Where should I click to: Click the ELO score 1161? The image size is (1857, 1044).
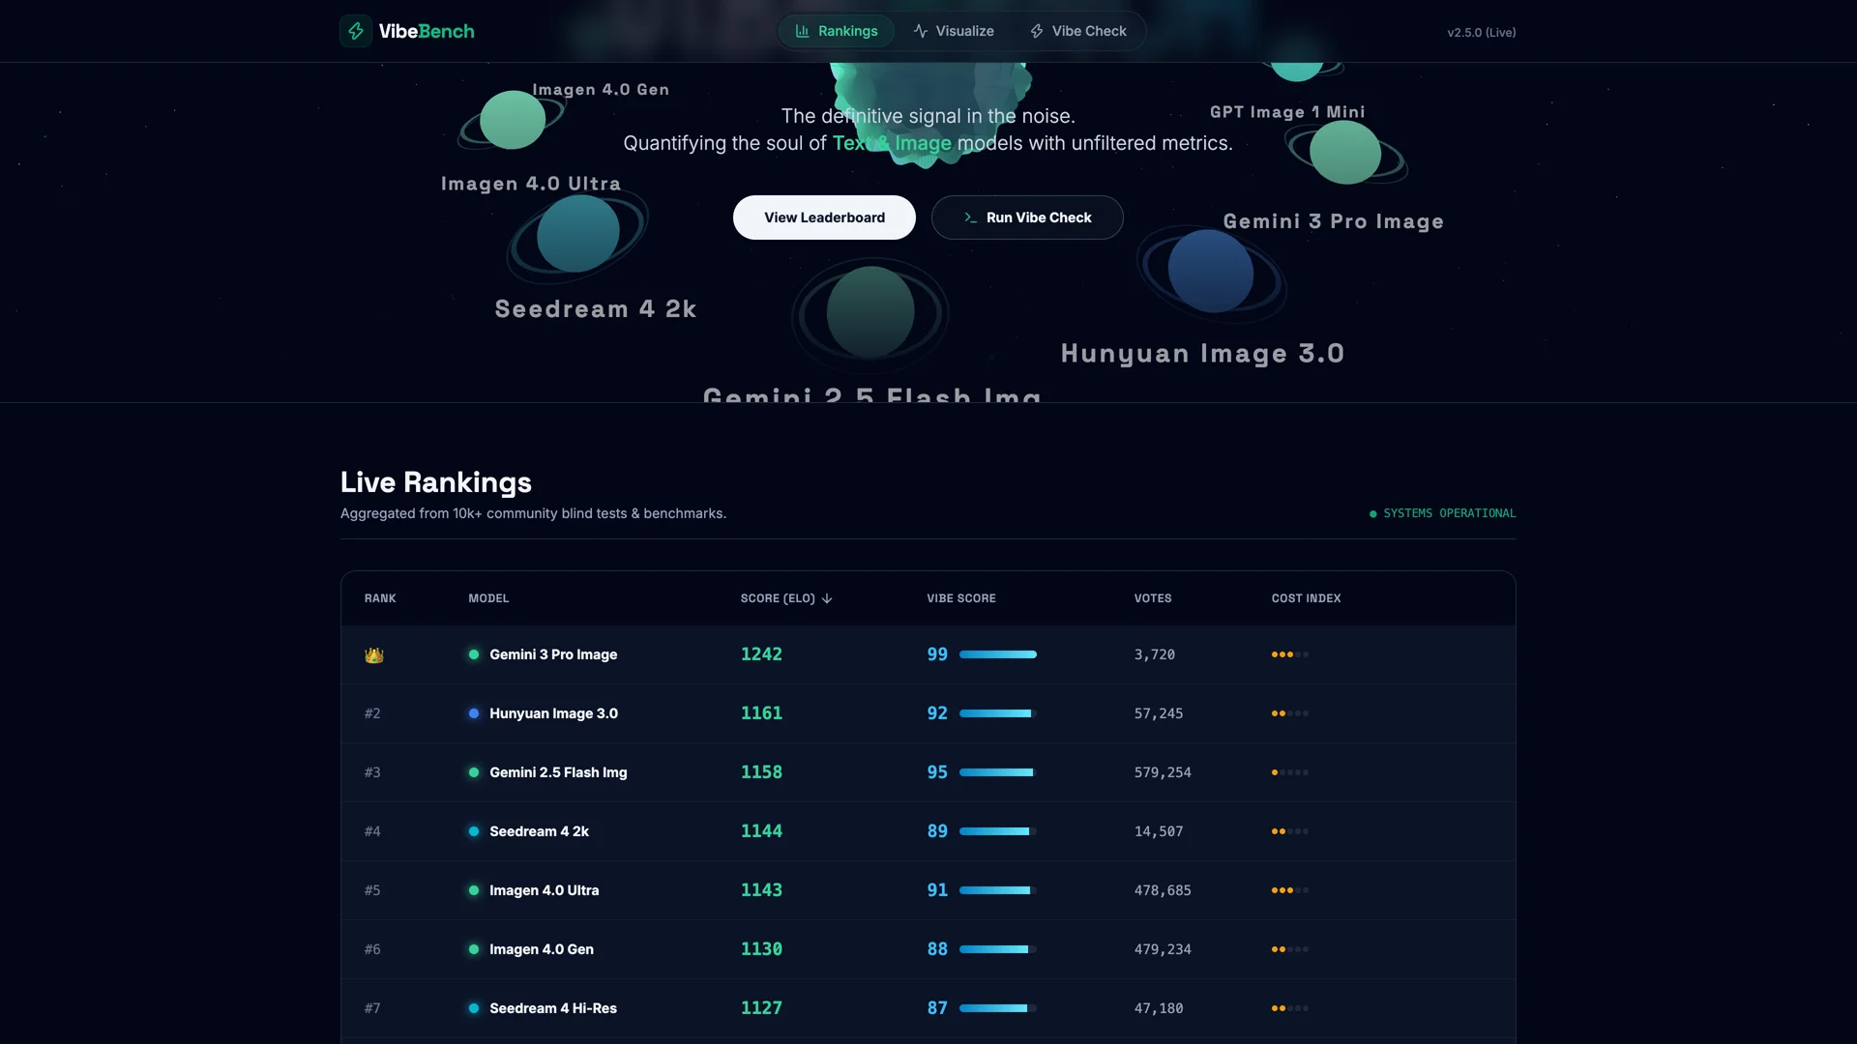tap(761, 713)
